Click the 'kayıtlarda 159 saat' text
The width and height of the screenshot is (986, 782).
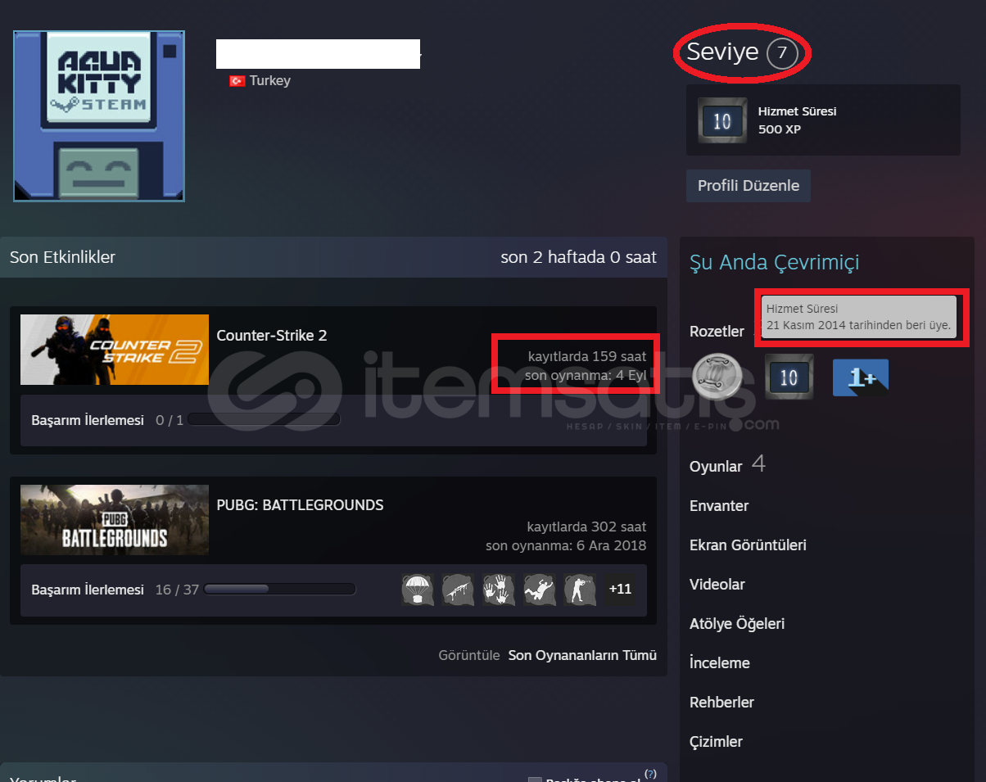click(x=587, y=356)
